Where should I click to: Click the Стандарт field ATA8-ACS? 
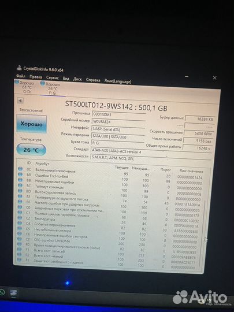tap(151, 151)
